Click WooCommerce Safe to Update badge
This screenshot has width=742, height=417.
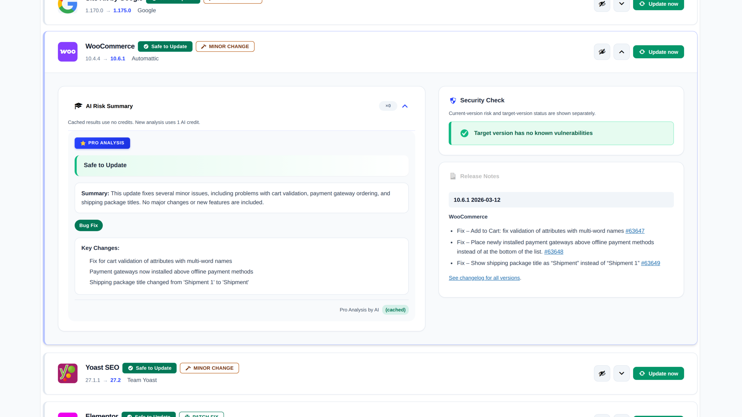click(165, 46)
